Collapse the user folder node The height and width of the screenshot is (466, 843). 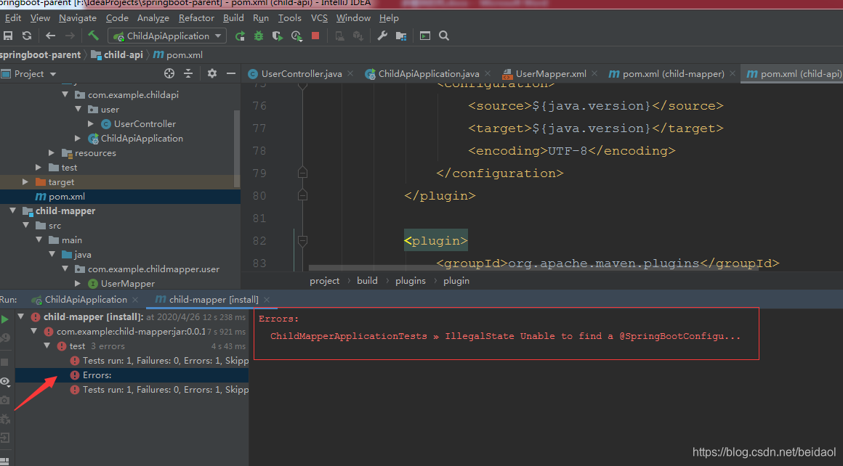(x=78, y=109)
